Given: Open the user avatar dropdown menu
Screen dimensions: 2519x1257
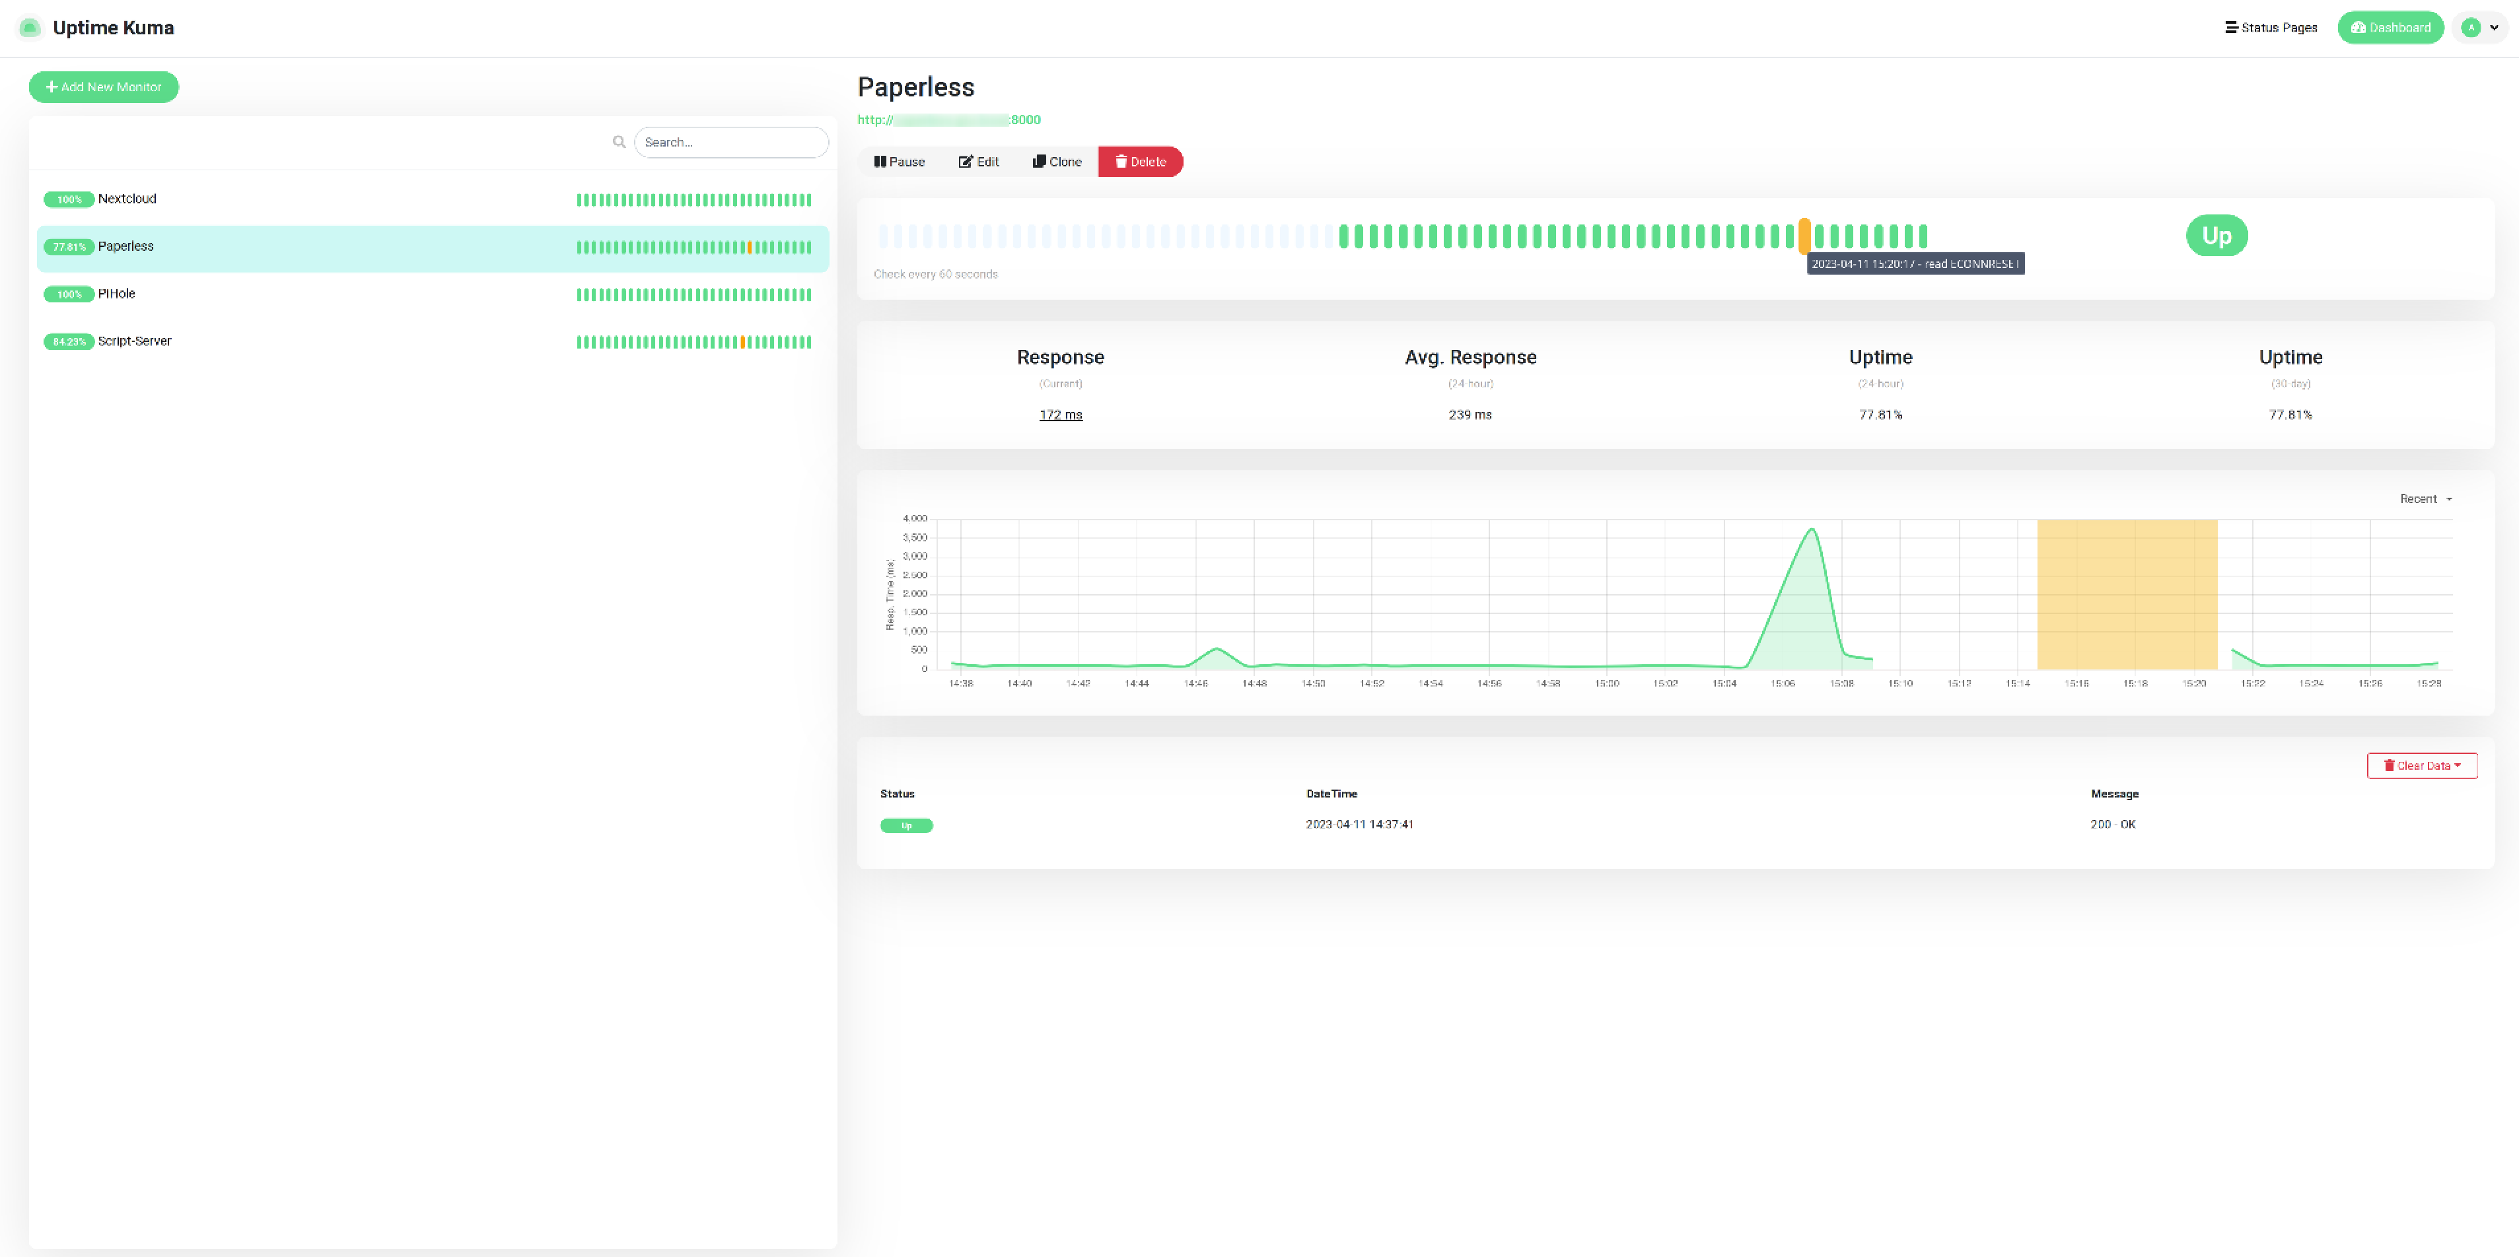Looking at the screenshot, I should click(2480, 27).
